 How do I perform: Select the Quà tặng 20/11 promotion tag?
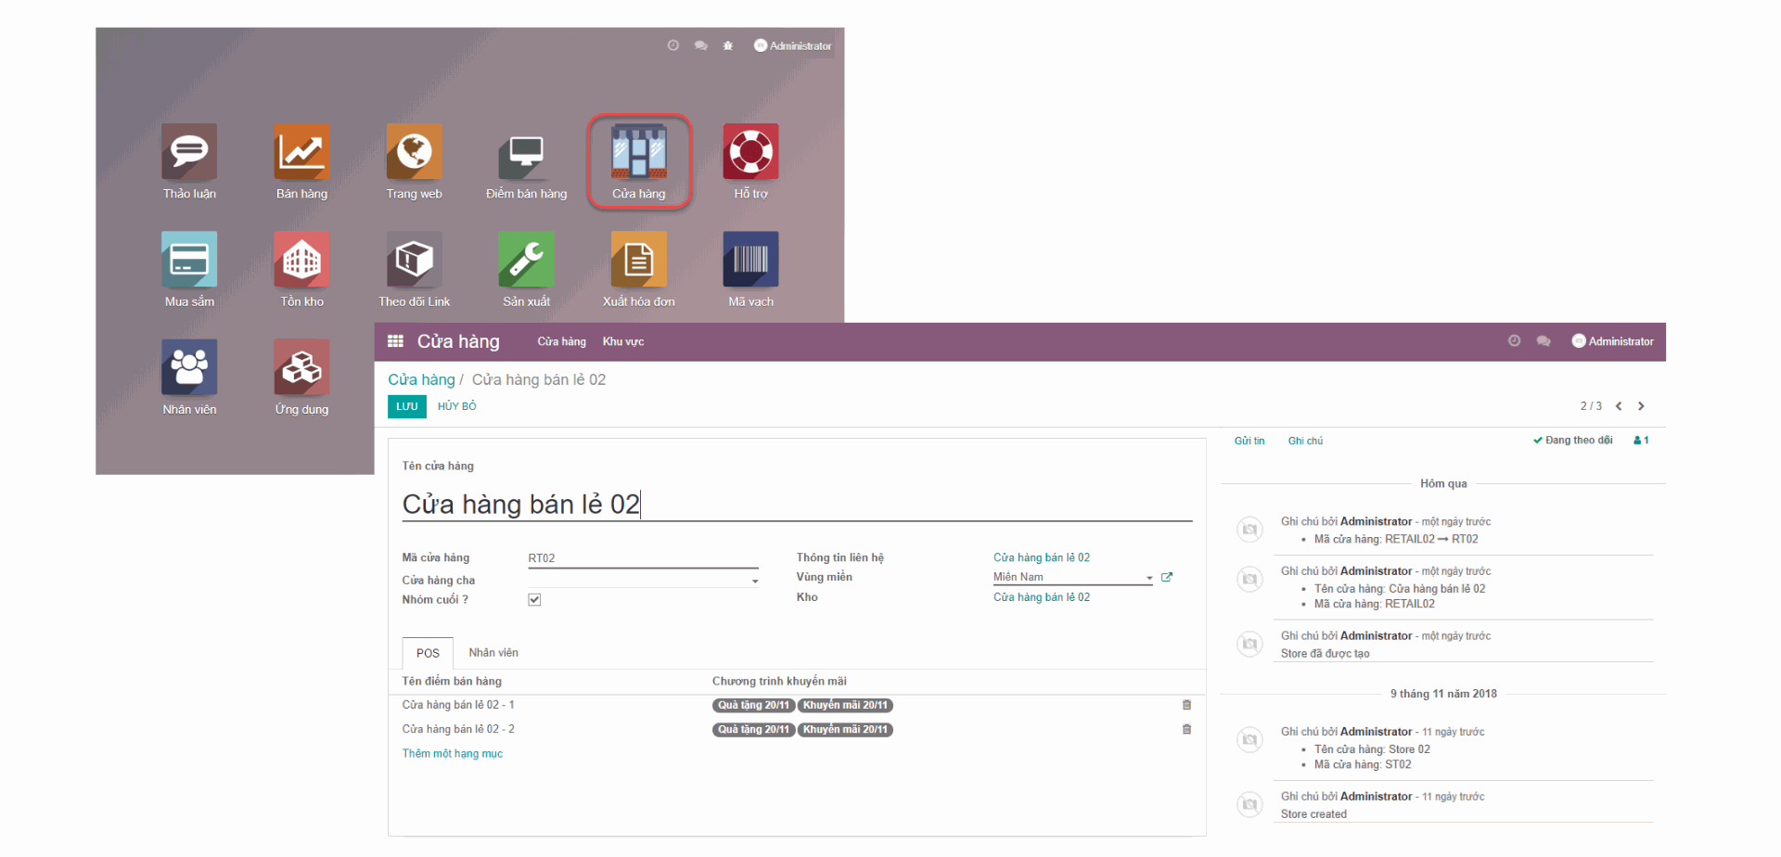pos(752,705)
